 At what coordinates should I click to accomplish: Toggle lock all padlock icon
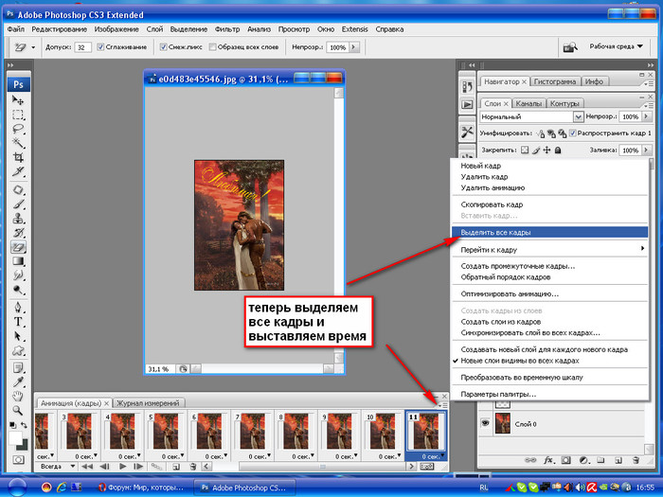click(558, 150)
